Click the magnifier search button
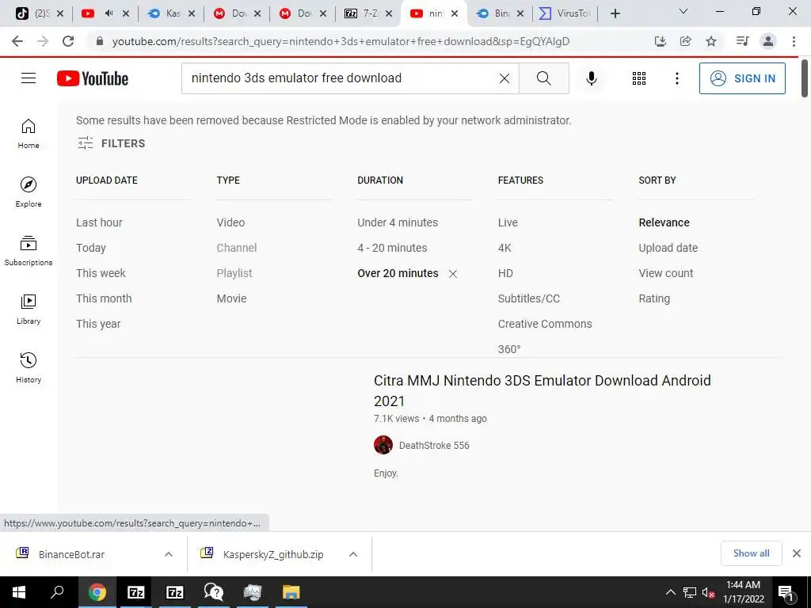Image resolution: width=811 pixels, height=608 pixels. click(543, 78)
